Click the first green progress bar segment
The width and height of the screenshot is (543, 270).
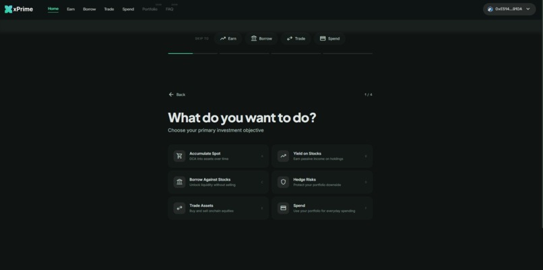point(181,54)
